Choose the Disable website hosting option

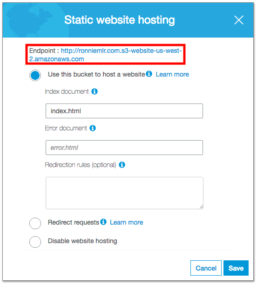tap(35, 242)
